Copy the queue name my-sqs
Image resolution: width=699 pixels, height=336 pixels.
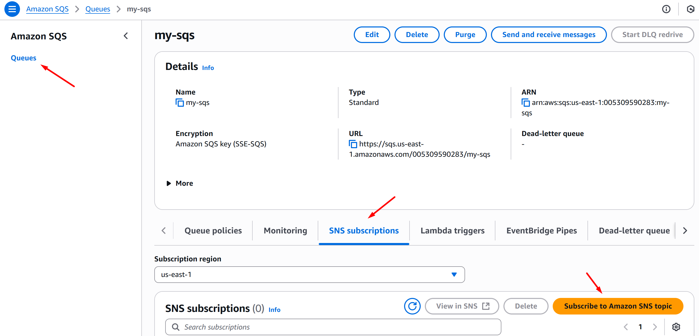179,103
